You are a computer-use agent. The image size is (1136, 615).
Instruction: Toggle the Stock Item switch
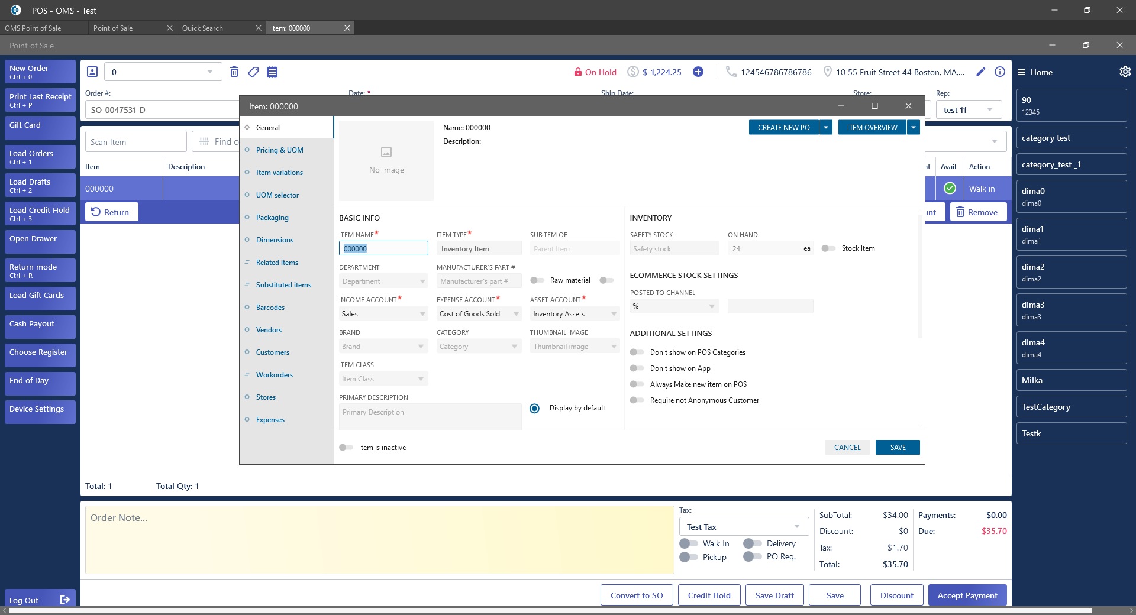[x=828, y=248]
